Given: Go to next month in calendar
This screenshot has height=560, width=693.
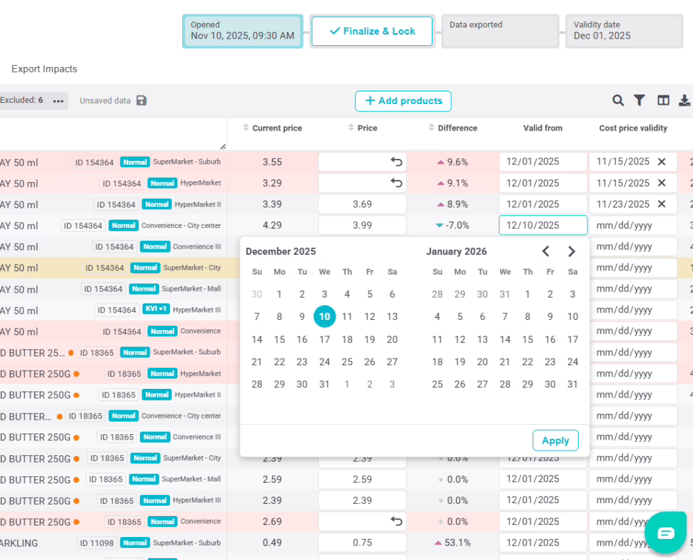Looking at the screenshot, I should (572, 252).
